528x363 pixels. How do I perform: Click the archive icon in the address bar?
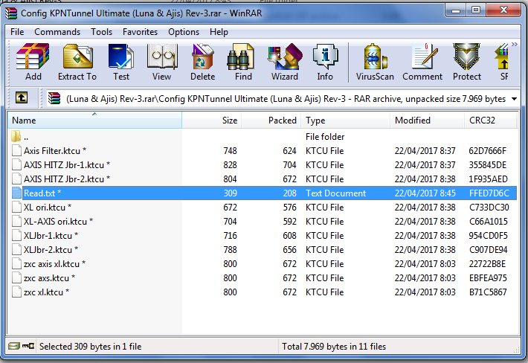tap(54, 98)
